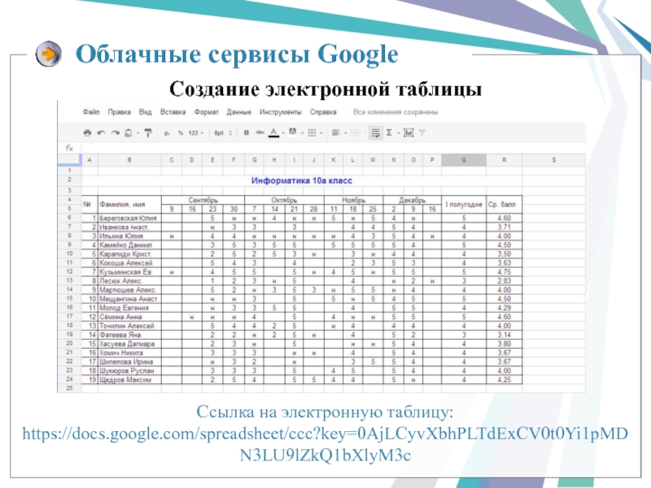651x488 pixels.
Task: Click the Сентябрь month header cell
Action: click(x=203, y=200)
